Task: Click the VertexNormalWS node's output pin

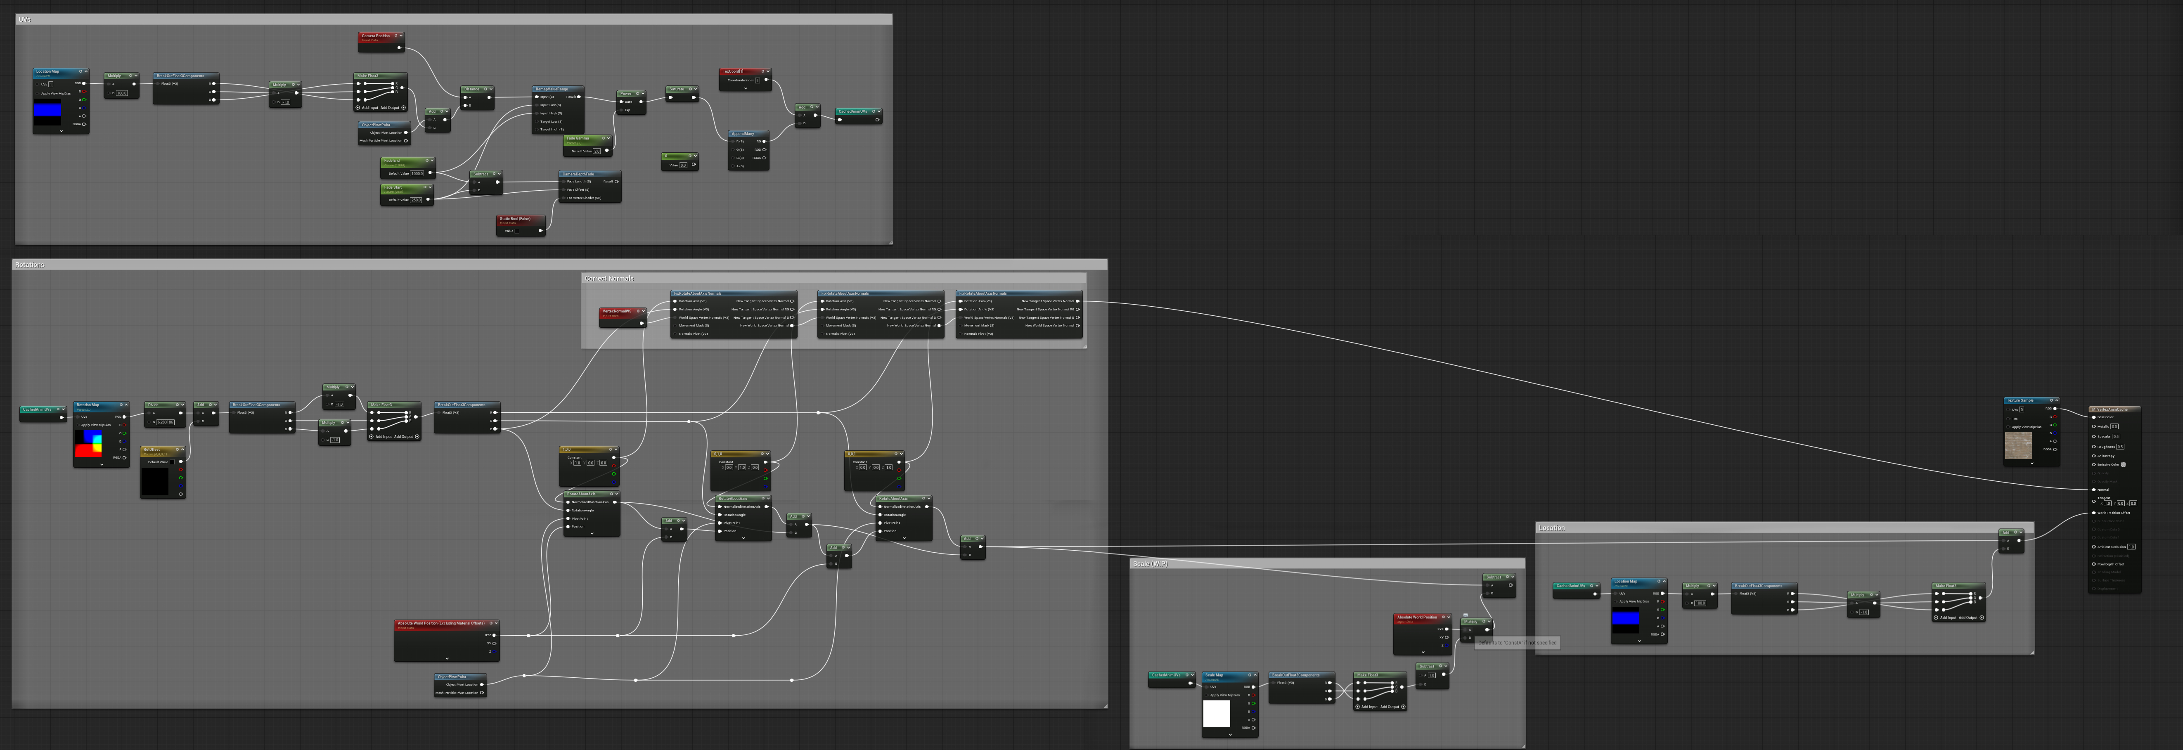Action: click(642, 323)
